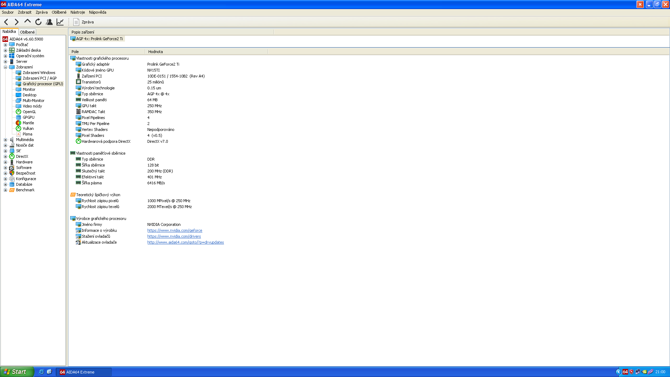Switch to the Oblíbené tab
The height and width of the screenshot is (377, 670).
click(x=27, y=32)
